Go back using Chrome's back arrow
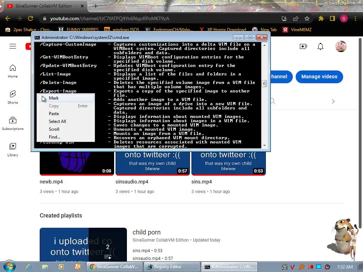The width and height of the screenshot is (363, 272). [8, 18]
